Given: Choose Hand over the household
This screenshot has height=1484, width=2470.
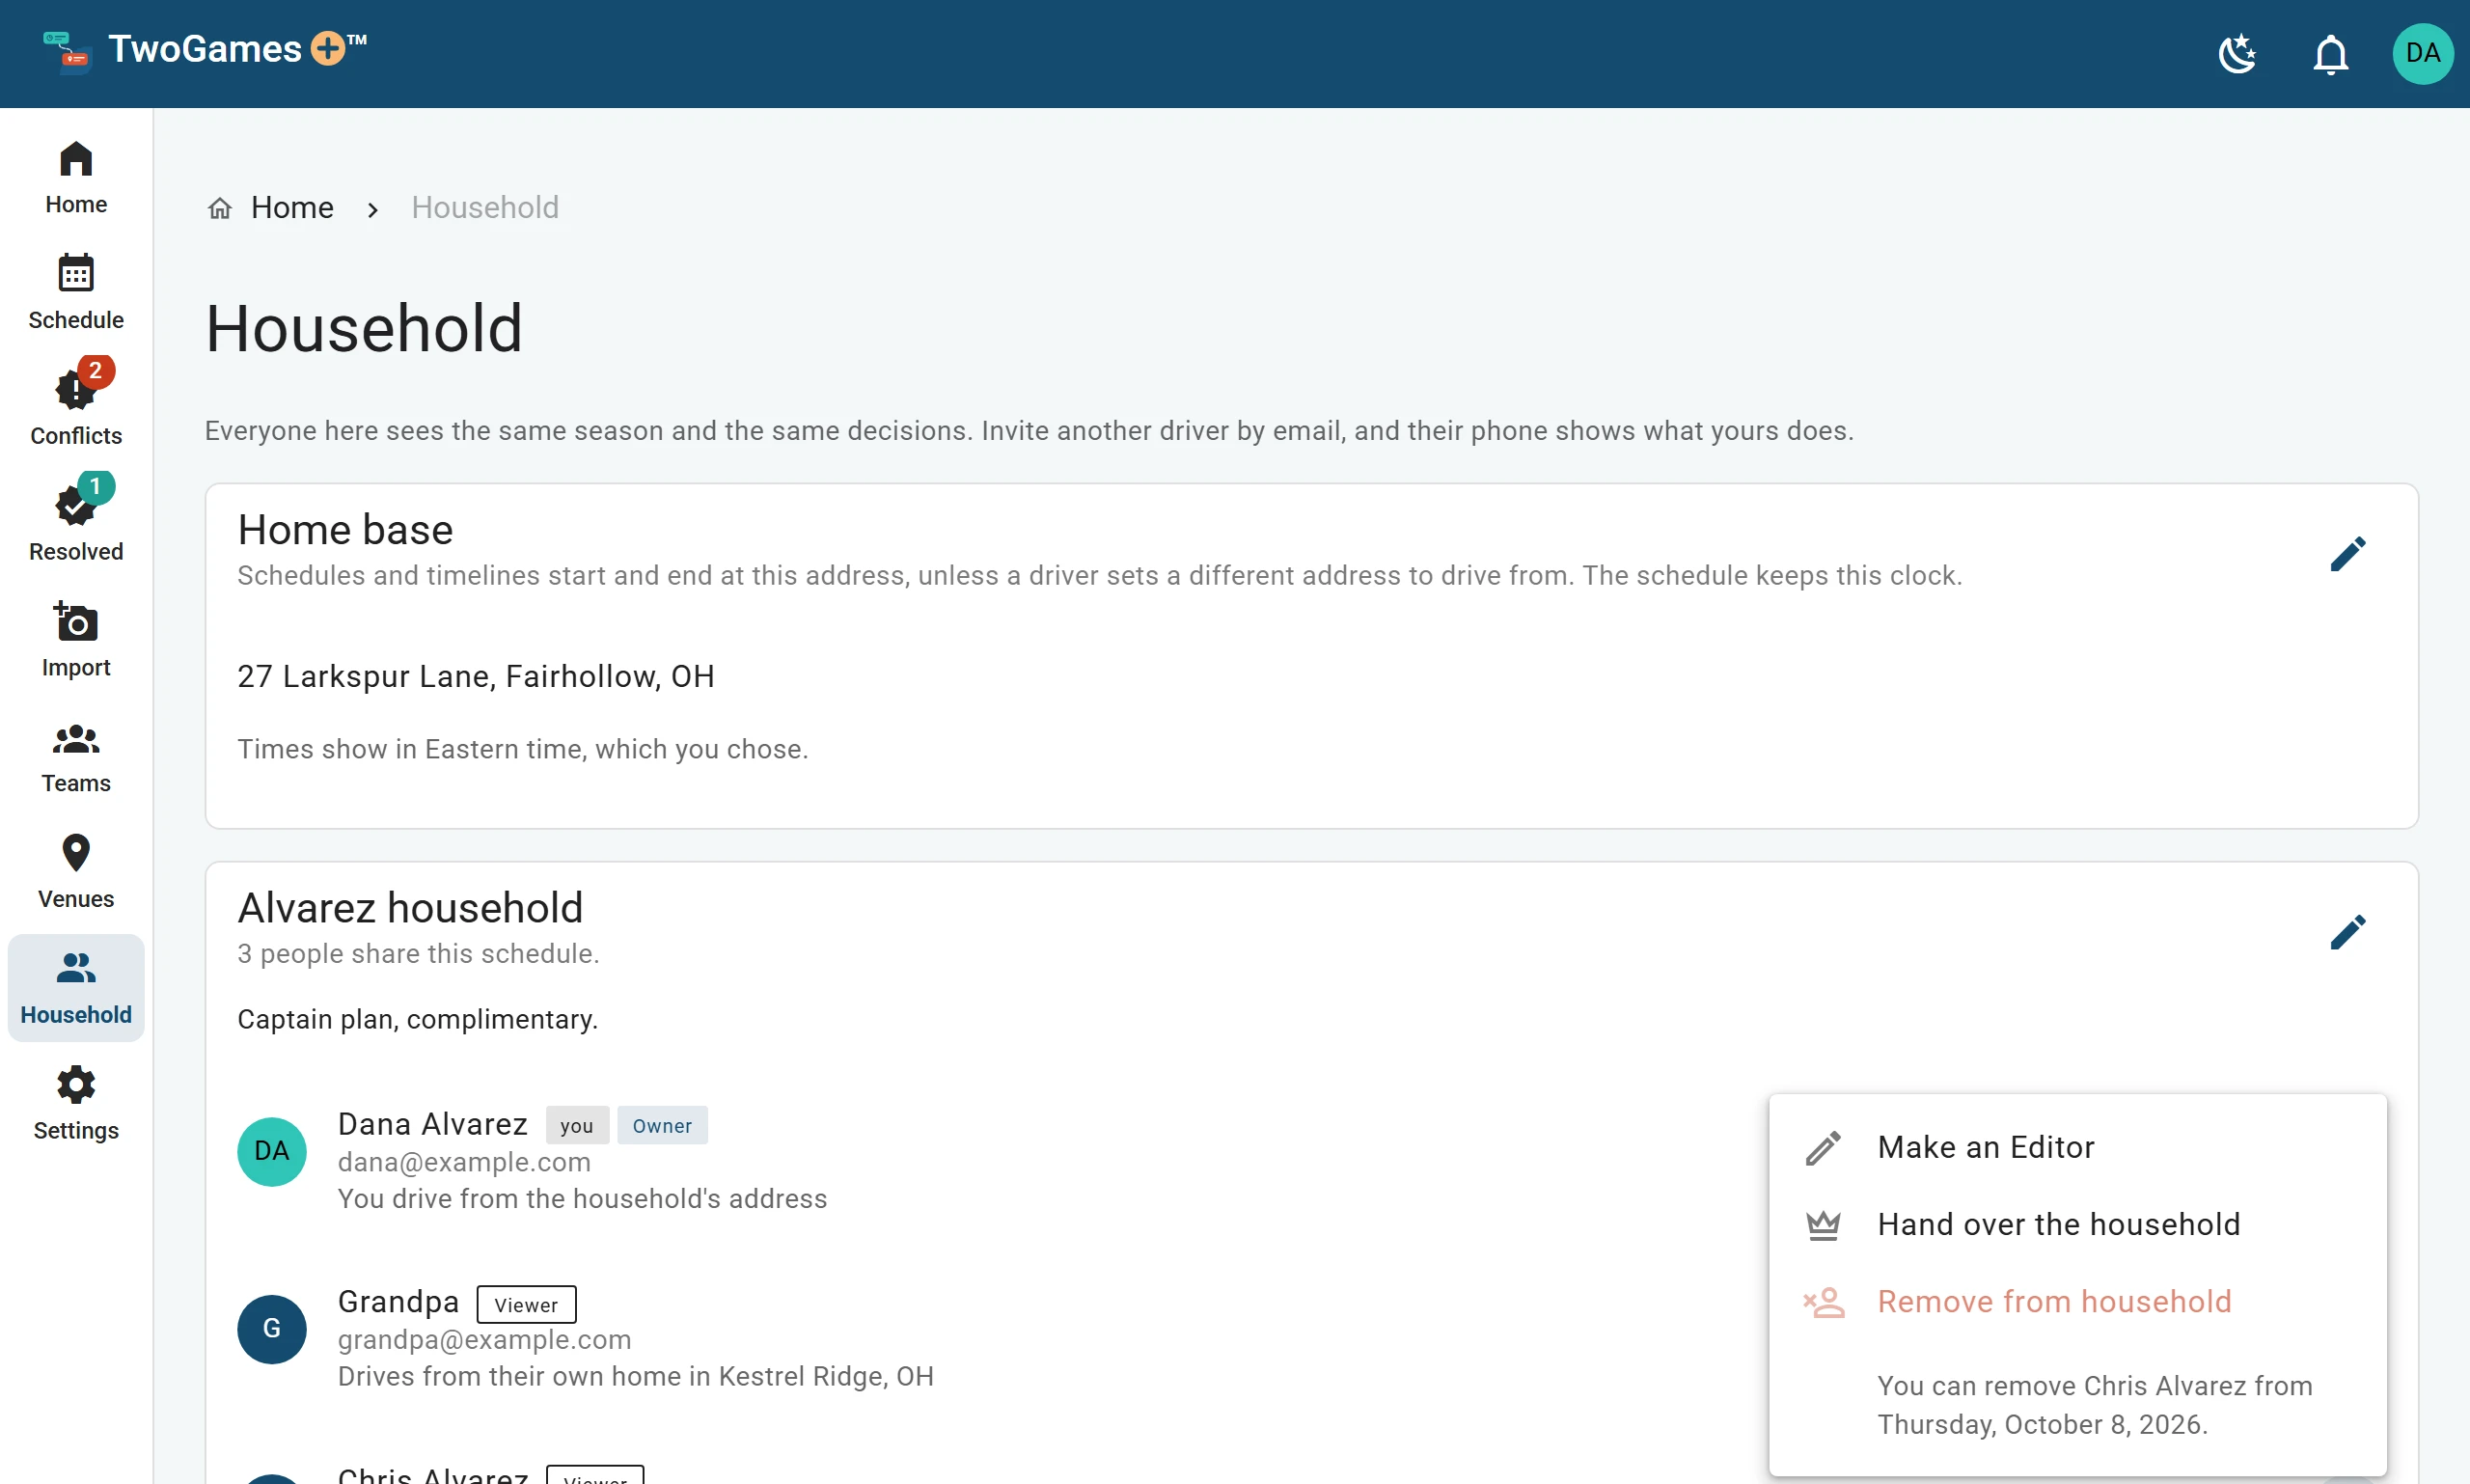Looking at the screenshot, I should tap(2077, 1225).
